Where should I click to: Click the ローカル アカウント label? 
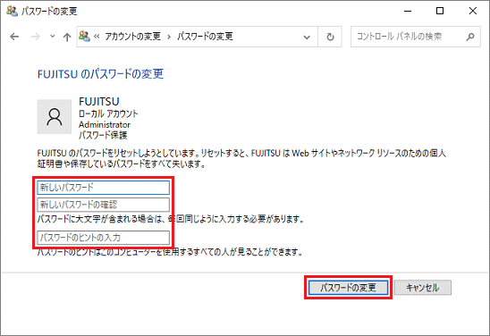click(108, 113)
